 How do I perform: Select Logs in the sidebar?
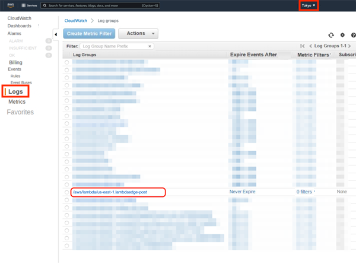15,91
